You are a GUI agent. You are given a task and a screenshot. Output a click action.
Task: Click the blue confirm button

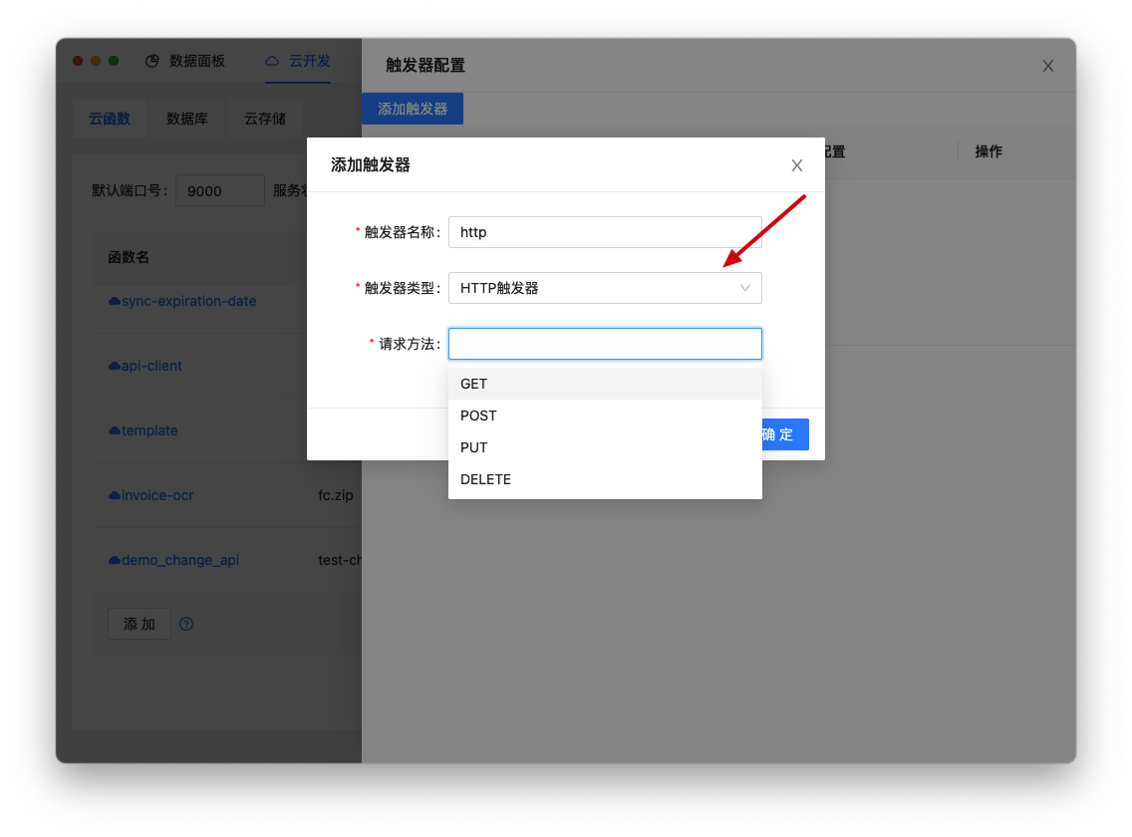click(782, 434)
